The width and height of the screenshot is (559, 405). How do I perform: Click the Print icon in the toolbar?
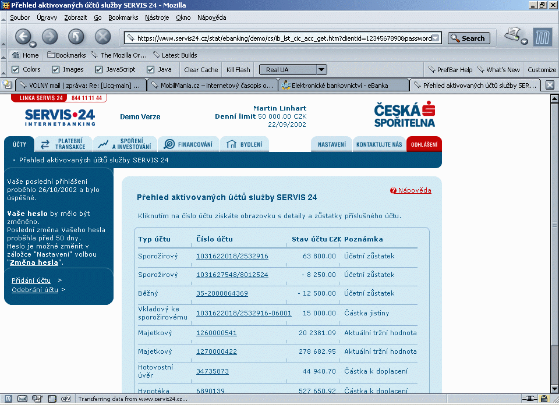pyautogui.click(x=512, y=34)
